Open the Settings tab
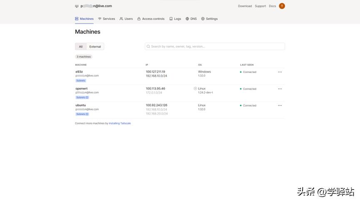 point(209,19)
